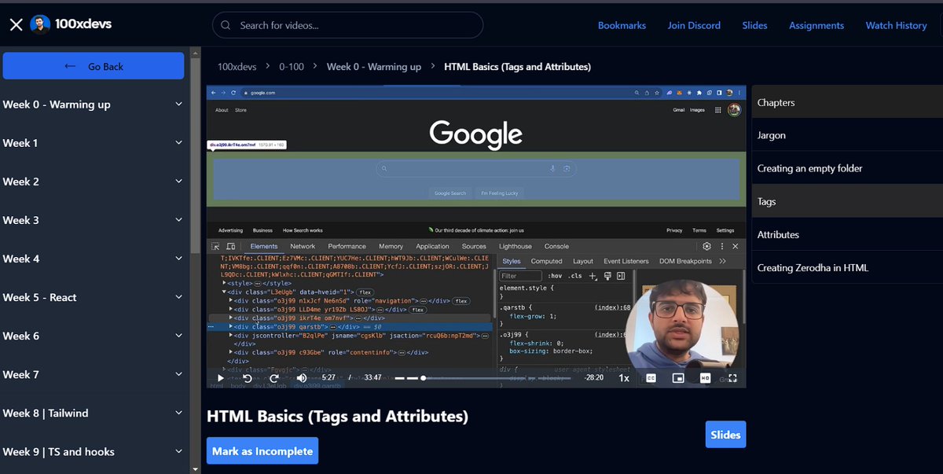Viewport: 943px width, 474px height.
Task: Expand the Week 8 | Tailwind section
Action: (x=93, y=413)
